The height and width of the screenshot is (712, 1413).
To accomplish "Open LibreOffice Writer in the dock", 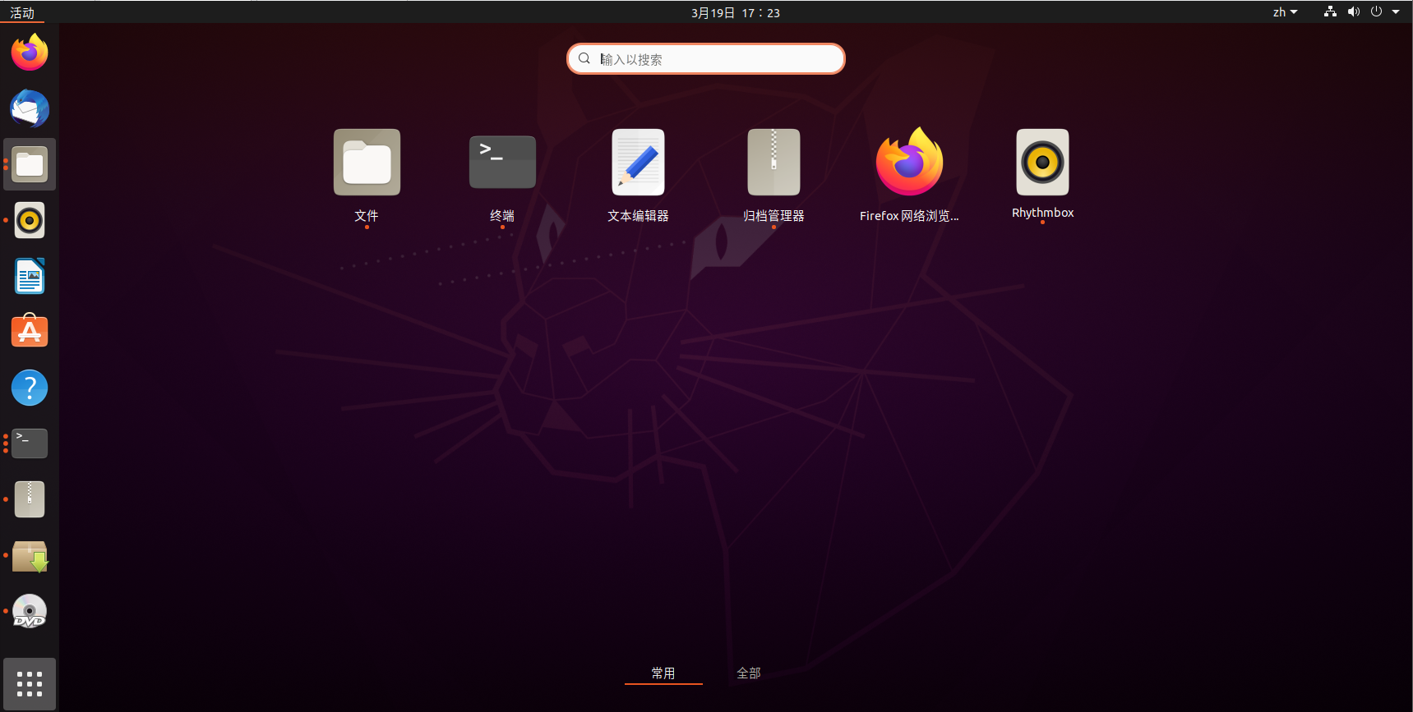I will 30,276.
